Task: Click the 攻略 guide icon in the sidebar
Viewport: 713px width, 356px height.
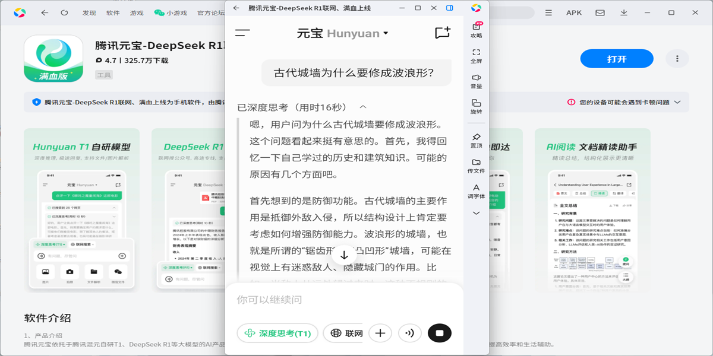Action: point(477,30)
